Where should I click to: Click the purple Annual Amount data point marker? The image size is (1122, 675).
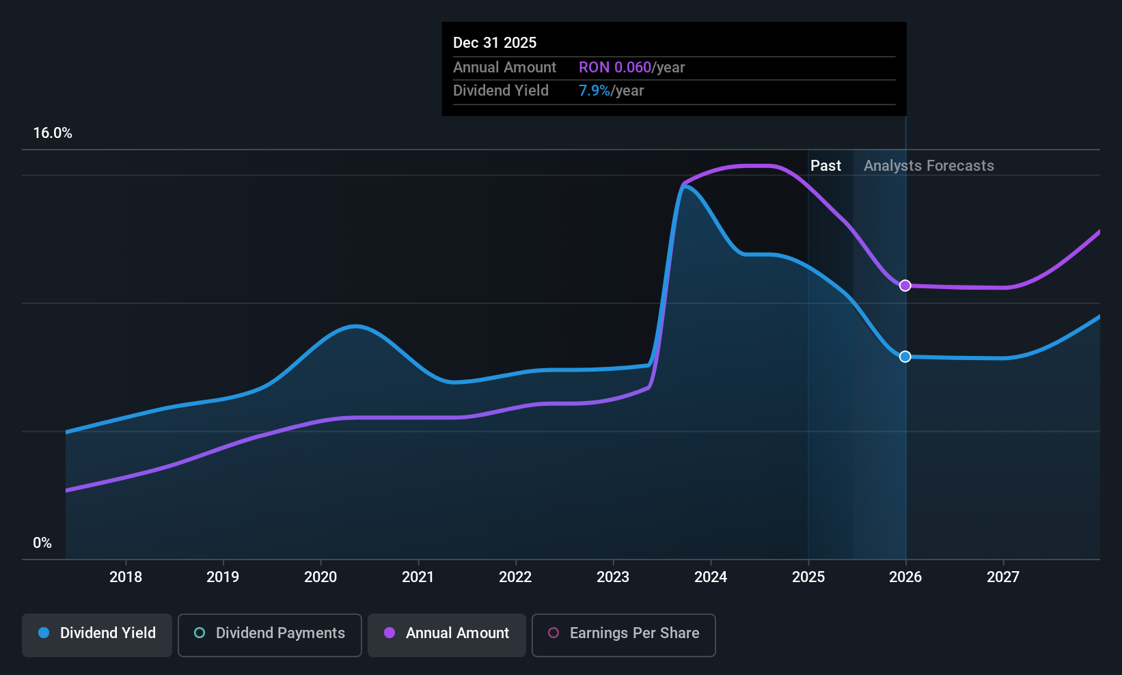pos(905,286)
